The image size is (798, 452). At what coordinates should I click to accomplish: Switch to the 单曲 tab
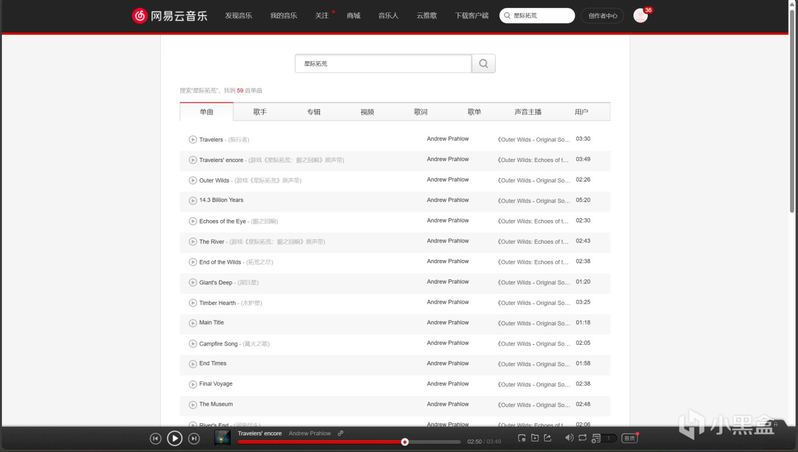point(206,112)
